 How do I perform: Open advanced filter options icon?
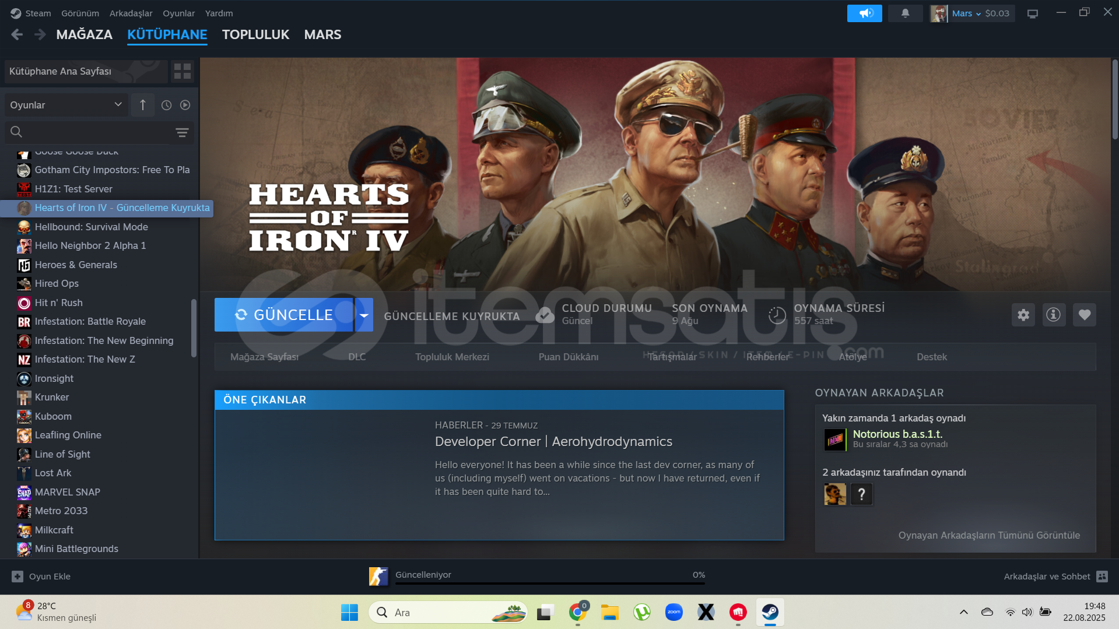183,132
